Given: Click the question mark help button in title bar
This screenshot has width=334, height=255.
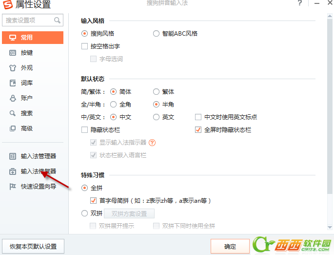Looking at the screenshot, I should 300,3.
